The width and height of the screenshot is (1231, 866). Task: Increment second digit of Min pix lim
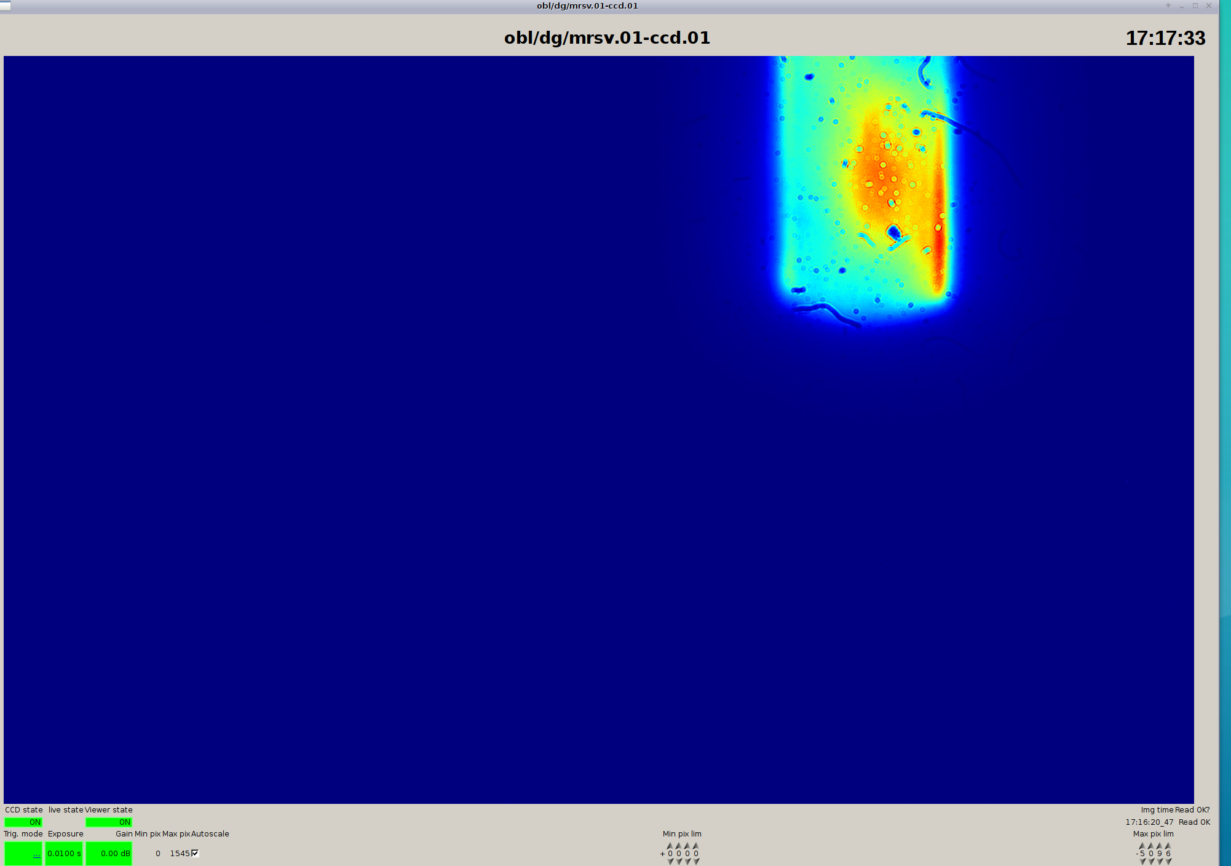(679, 846)
